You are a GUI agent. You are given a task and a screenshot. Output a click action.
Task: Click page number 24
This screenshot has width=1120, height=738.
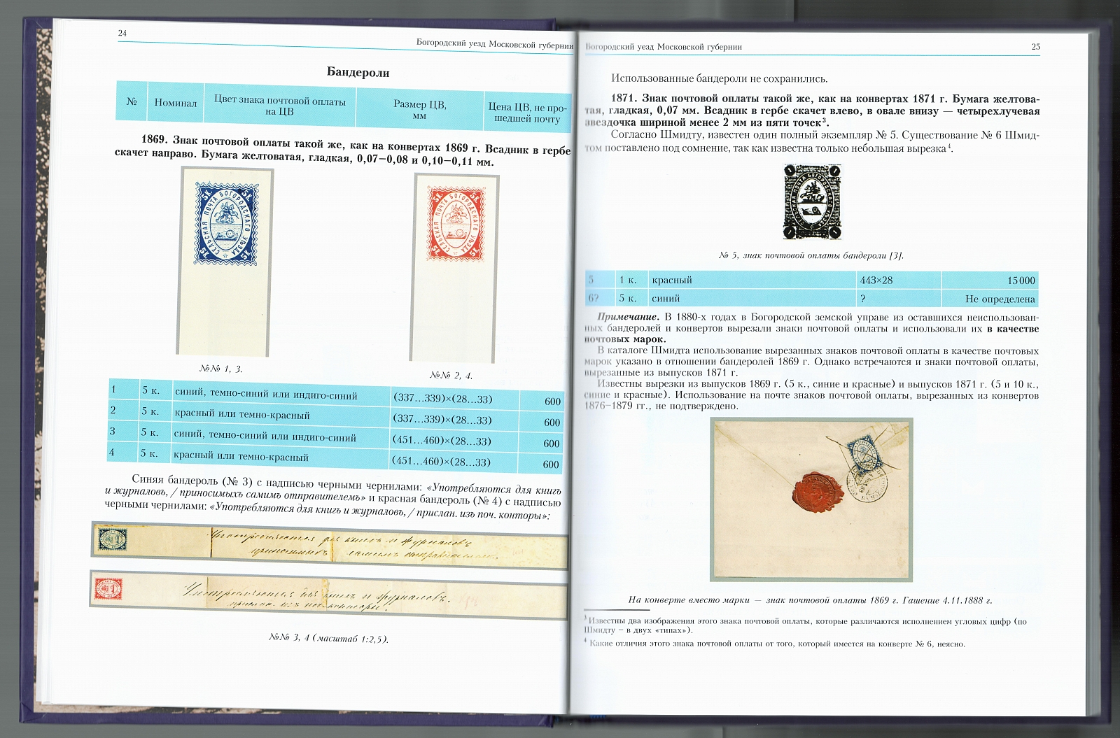coord(122,34)
